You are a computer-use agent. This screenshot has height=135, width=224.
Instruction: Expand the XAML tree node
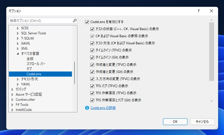[x=18, y=44]
